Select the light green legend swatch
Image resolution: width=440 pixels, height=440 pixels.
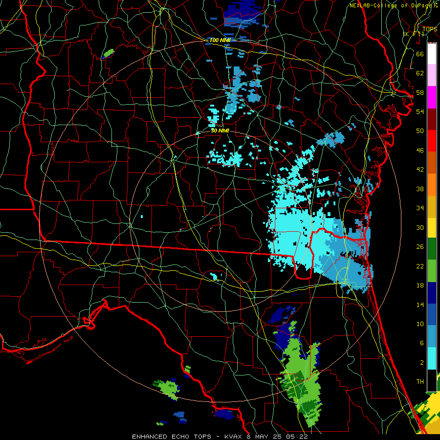(x=432, y=271)
